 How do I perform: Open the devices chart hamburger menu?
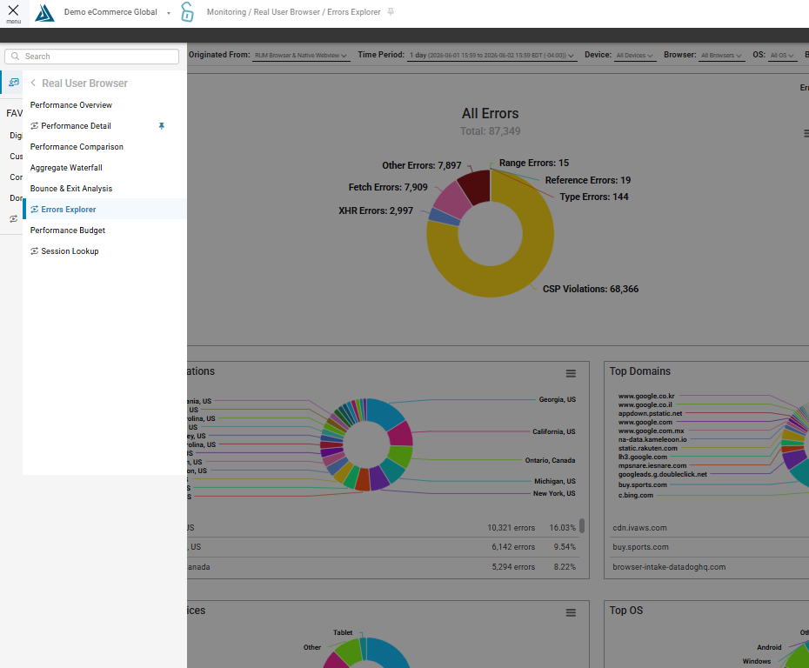pyautogui.click(x=571, y=613)
